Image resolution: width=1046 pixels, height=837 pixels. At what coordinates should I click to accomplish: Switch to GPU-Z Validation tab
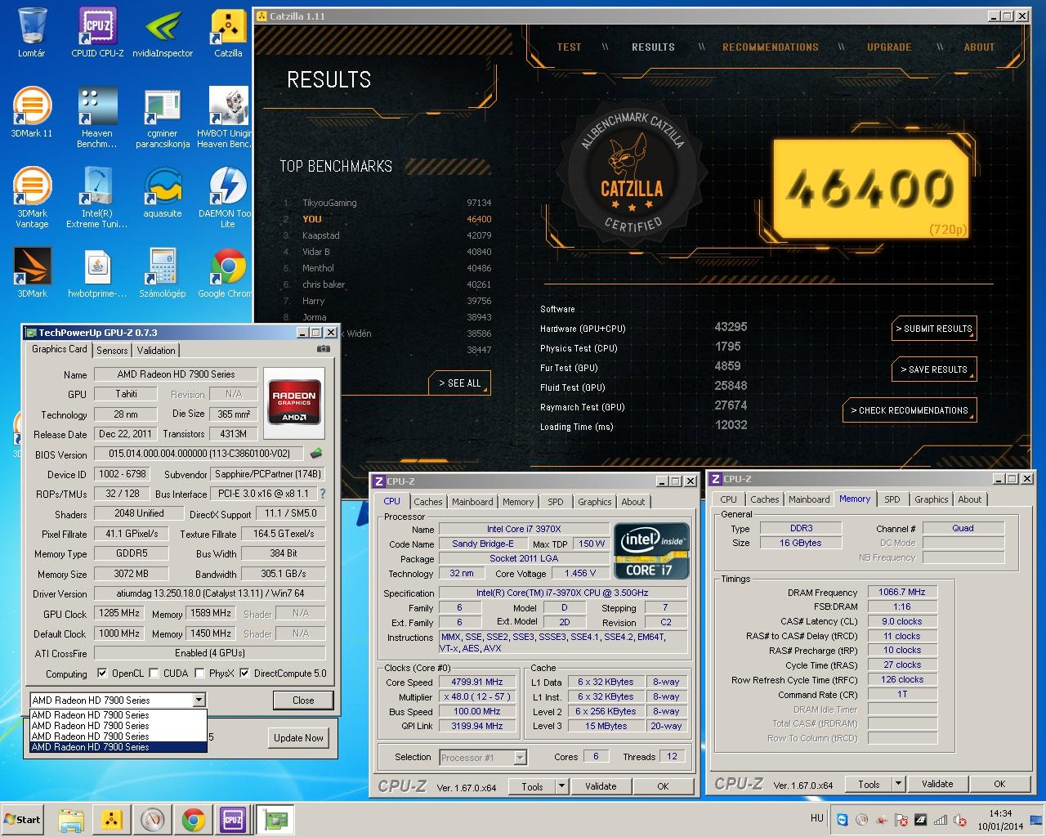click(156, 350)
